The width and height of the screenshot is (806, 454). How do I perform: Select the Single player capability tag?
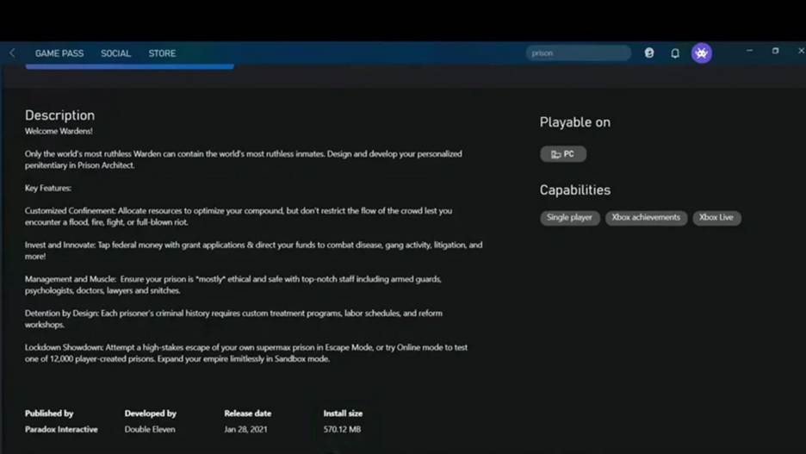click(569, 218)
